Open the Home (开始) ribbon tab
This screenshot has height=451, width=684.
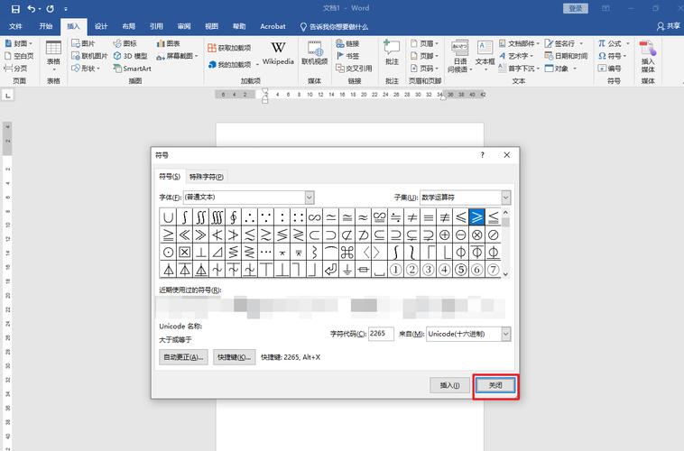46,26
